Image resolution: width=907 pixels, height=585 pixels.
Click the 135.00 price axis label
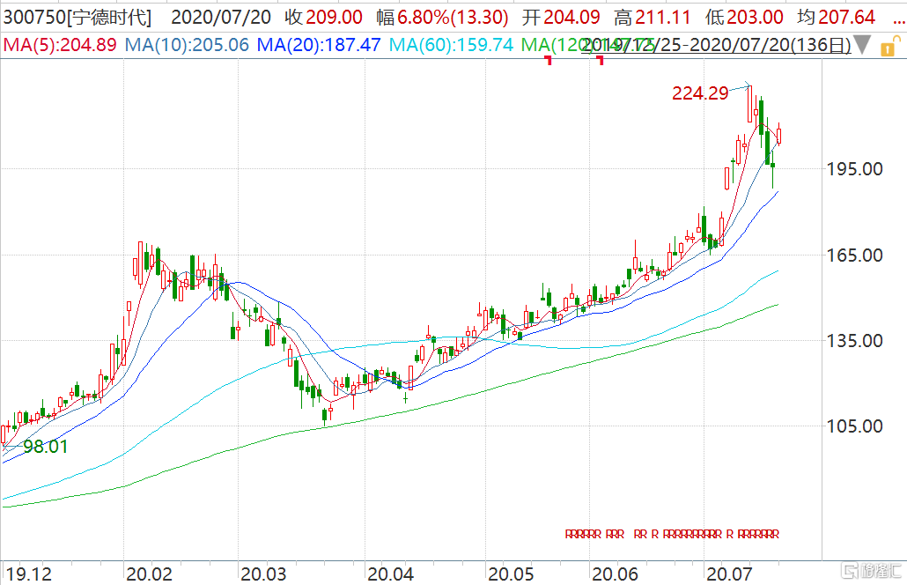coord(854,341)
